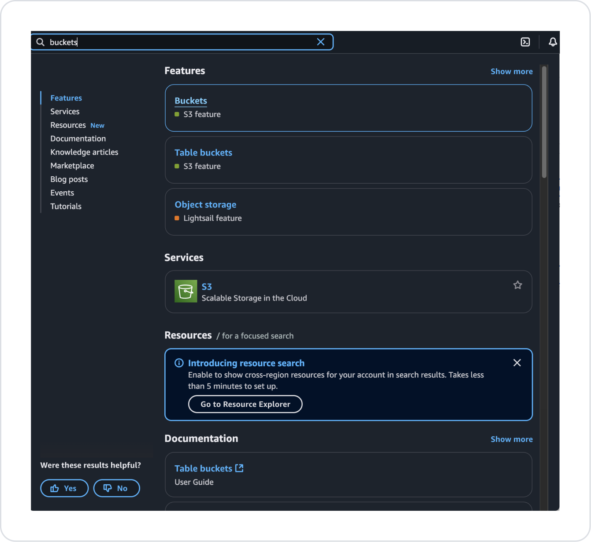This screenshot has height=542, width=591.
Task: Click Yes thumbs-up feedback button
Action: (64, 488)
